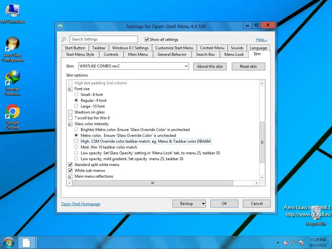332x249 pixels.
Task: Open the Search Box tab
Action: pos(205,54)
